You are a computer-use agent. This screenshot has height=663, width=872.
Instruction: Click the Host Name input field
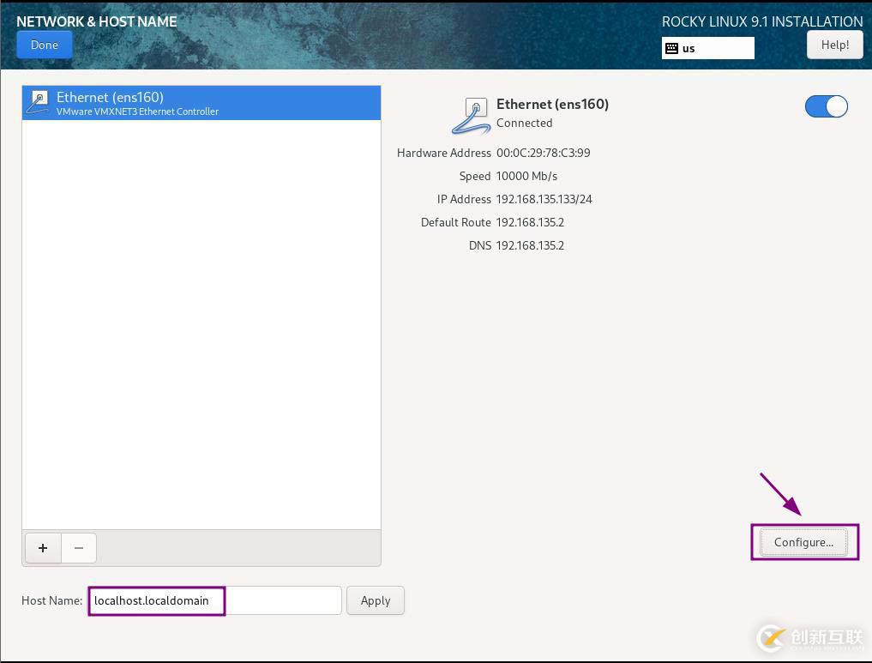(x=214, y=600)
